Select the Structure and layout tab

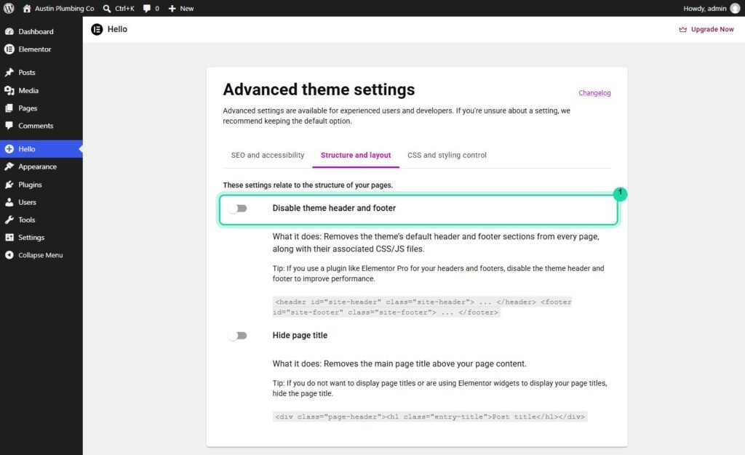[x=355, y=155]
